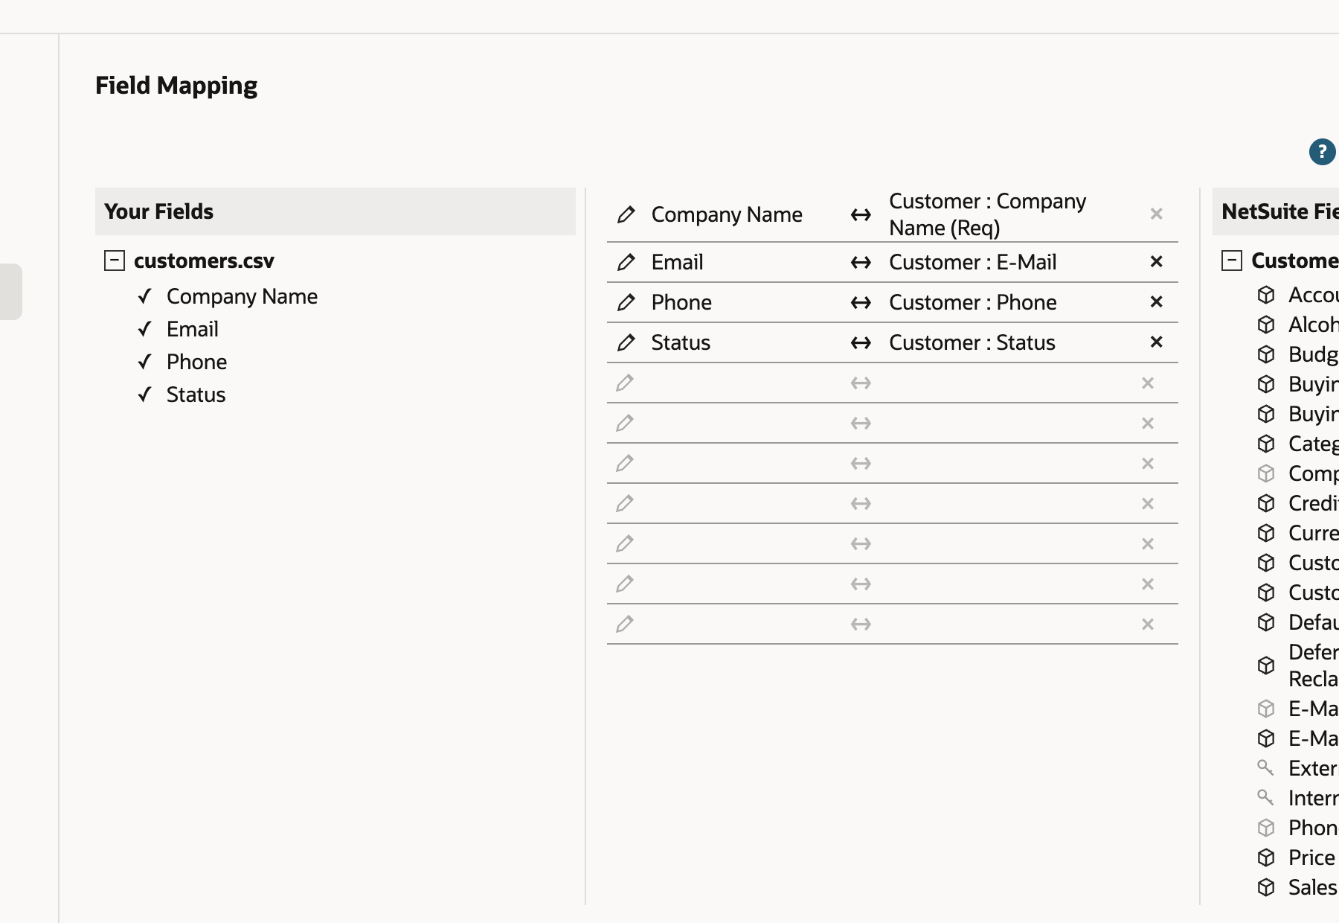Select the Defau... field in NetSuite Fields
This screenshot has height=923, width=1339.
pyautogui.click(x=1313, y=622)
